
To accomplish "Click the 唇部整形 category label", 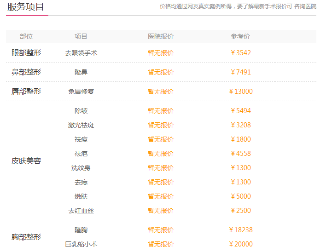I will [x=26, y=92].
